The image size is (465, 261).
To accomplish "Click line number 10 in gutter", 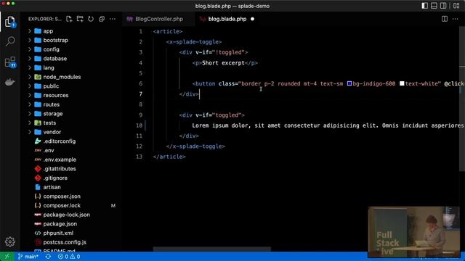I will coord(139,125).
